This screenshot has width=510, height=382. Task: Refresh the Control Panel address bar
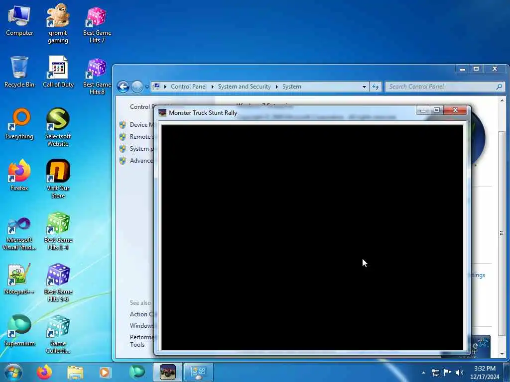coord(376,87)
